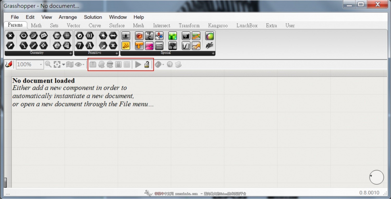
Task: Pick the green checkered Image Sampler icon
Action: click(x=173, y=36)
